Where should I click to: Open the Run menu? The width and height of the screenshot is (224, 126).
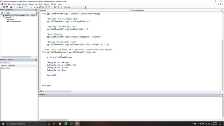(36, 4)
